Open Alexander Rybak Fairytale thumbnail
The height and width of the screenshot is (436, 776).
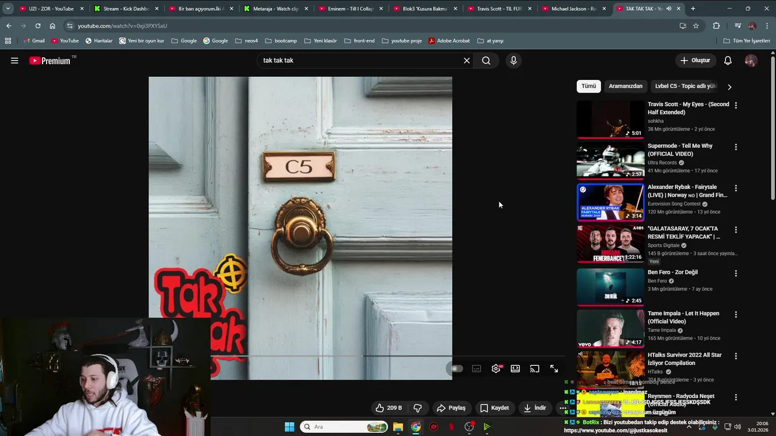click(x=610, y=202)
